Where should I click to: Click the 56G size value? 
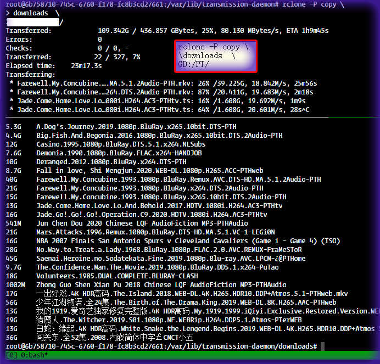(12, 303)
